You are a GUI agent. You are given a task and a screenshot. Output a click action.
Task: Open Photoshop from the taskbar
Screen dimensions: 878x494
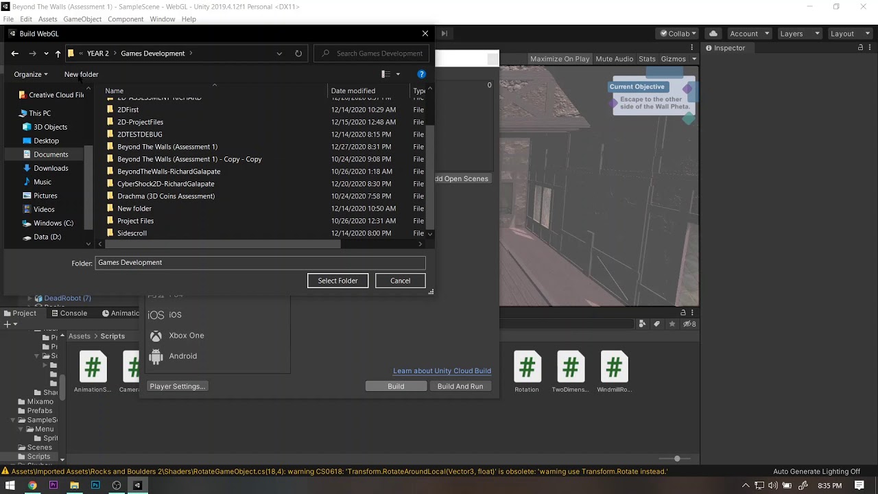95,485
